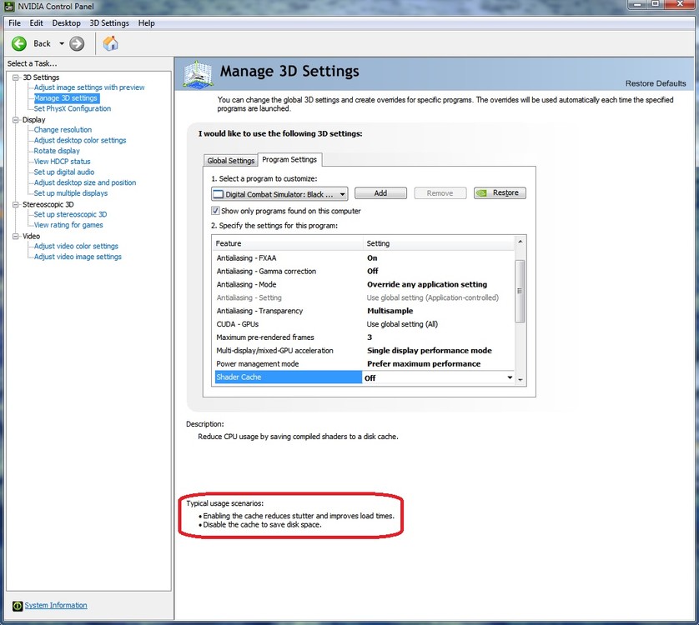Image resolution: width=699 pixels, height=625 pixels.
Task: Collapse the Stereoscopic 3D tree node
Action: click(x=16, y=204)
